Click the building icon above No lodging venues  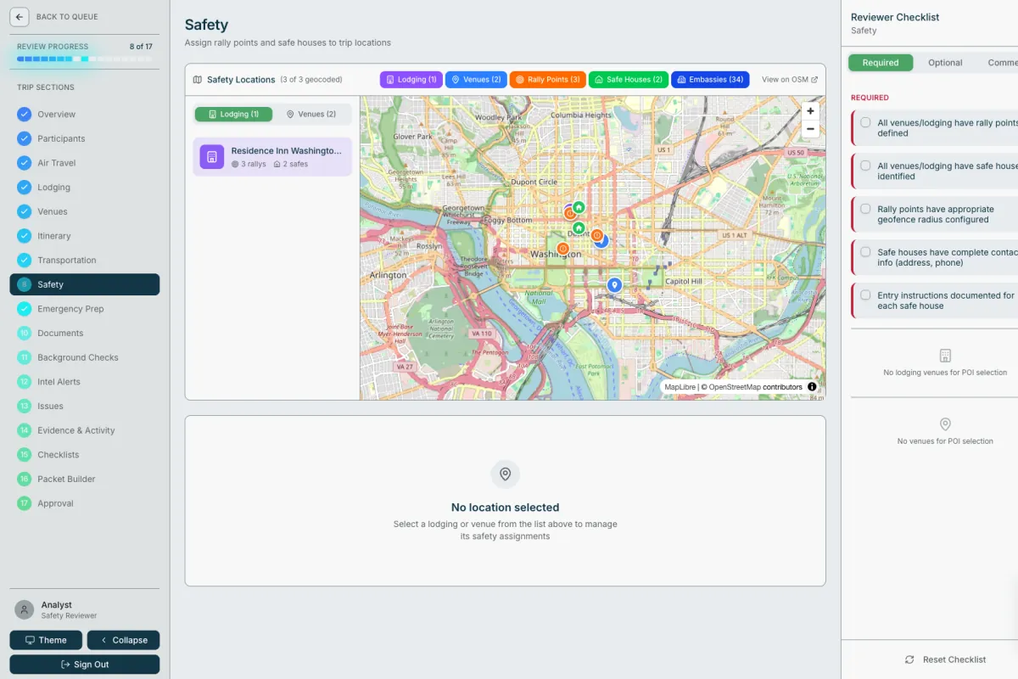945,356
